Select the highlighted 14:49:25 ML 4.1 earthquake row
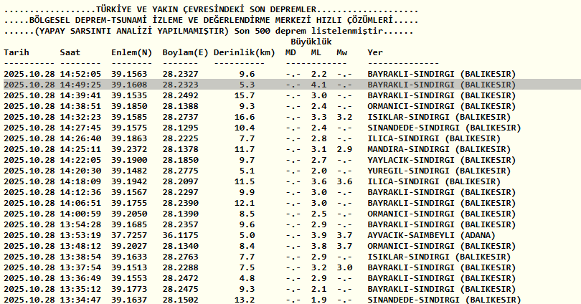The width and height of the screenshot is (581, 304). pos(292,85)
